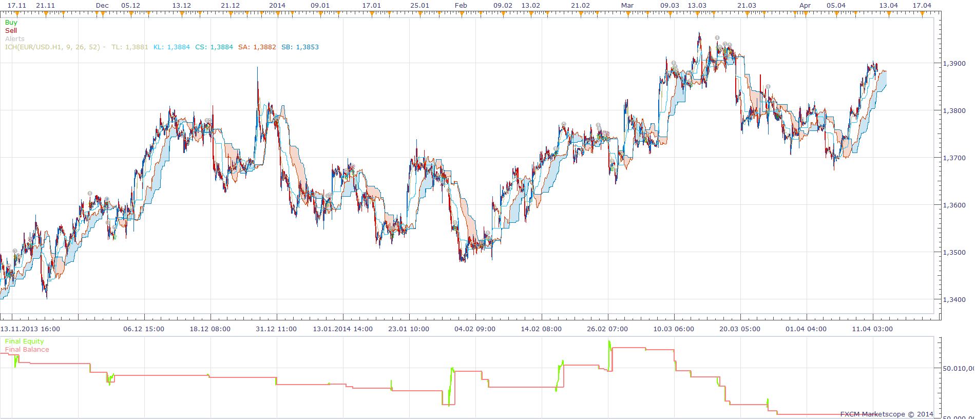Click the green Buy legend label
Screen dimensions: 975x419
[11, 23]
